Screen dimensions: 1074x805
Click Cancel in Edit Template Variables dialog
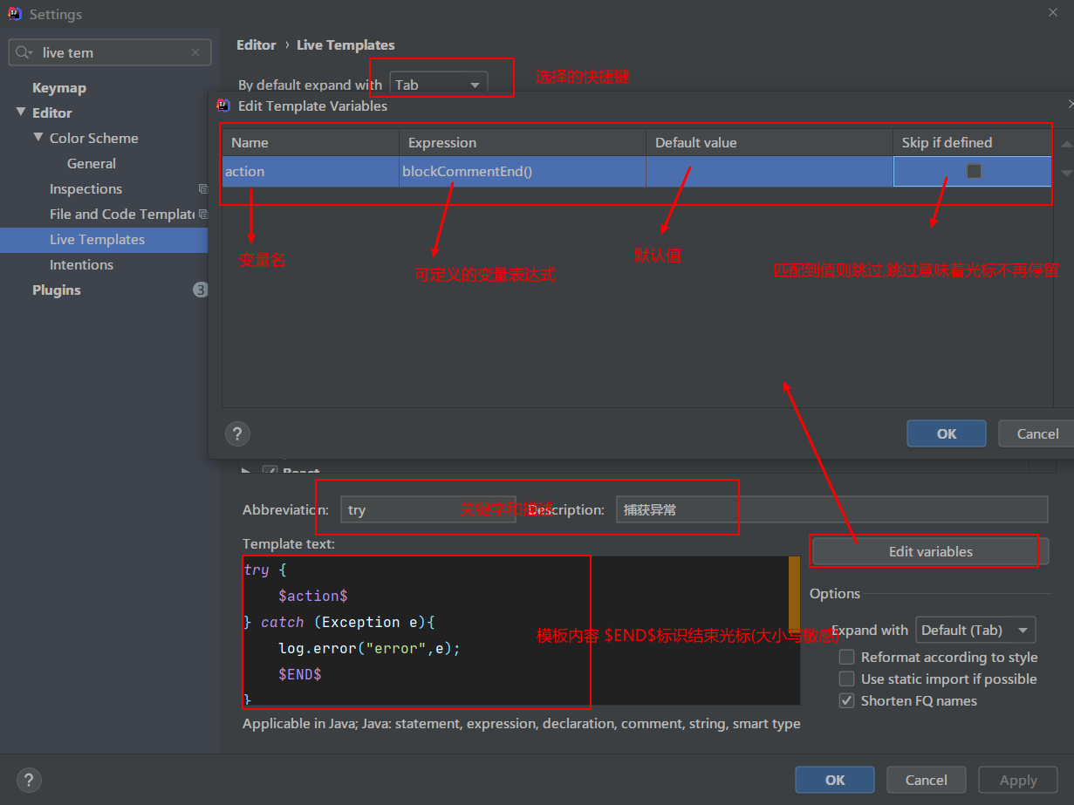pyautogui.click(x=1037, y=433)
